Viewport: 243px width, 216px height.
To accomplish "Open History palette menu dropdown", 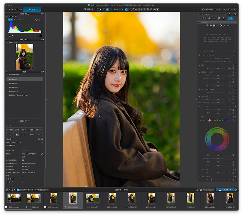I will coord(43,72).
